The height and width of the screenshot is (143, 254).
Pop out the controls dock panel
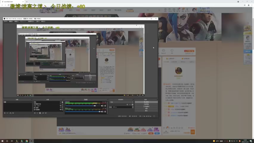pos(157,99)
